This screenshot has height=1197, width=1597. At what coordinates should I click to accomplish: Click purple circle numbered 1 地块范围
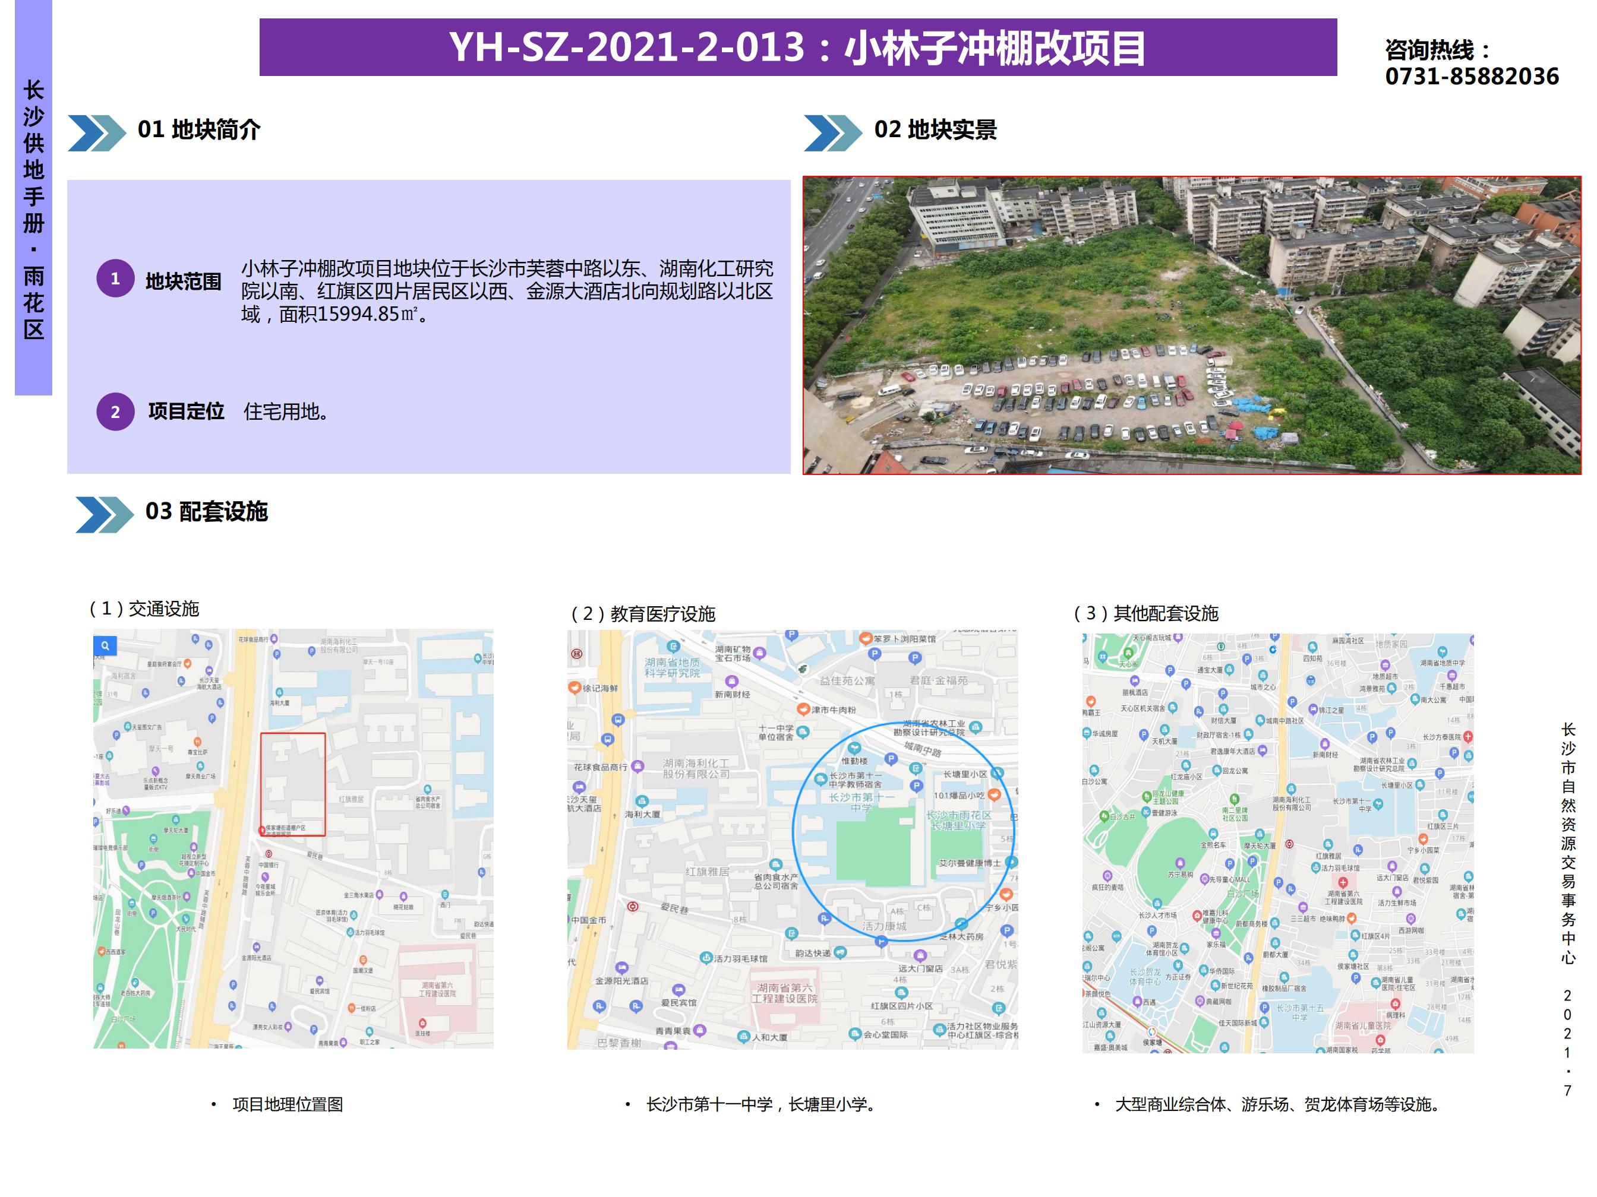pos(115,278)
